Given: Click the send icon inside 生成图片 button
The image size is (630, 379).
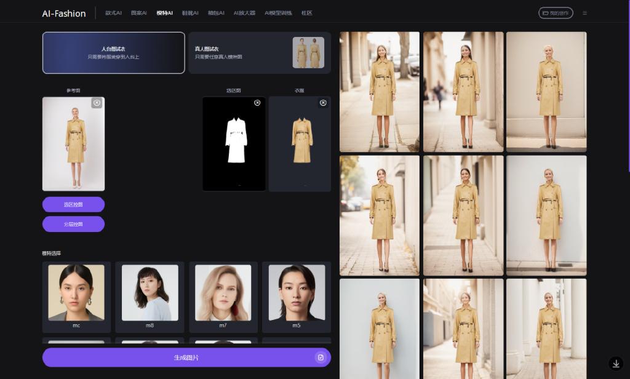Looking at the screenshot, I should point(321,357).
